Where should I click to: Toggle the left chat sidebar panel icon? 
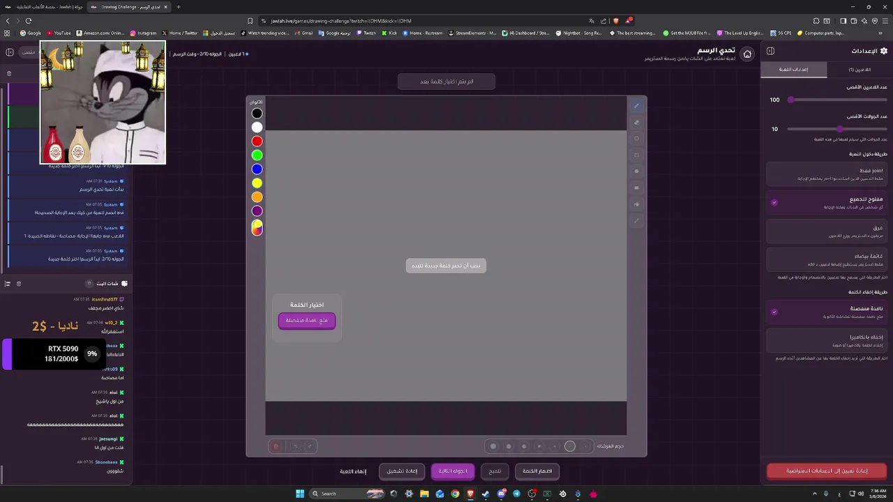[x=10, y=52]
